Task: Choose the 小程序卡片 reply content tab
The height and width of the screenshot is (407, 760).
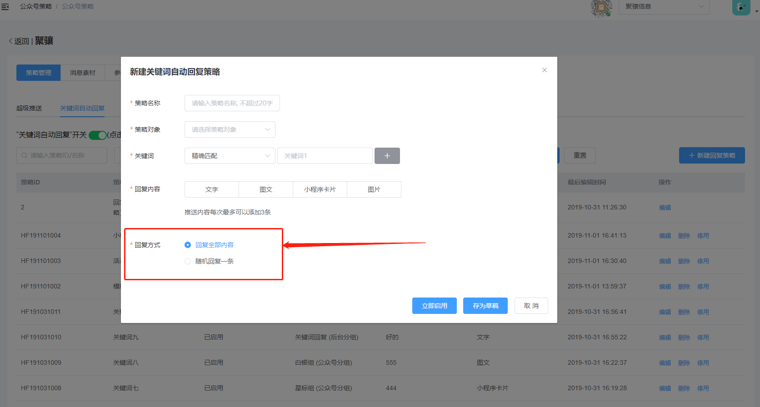Action: tap(320, 189)
